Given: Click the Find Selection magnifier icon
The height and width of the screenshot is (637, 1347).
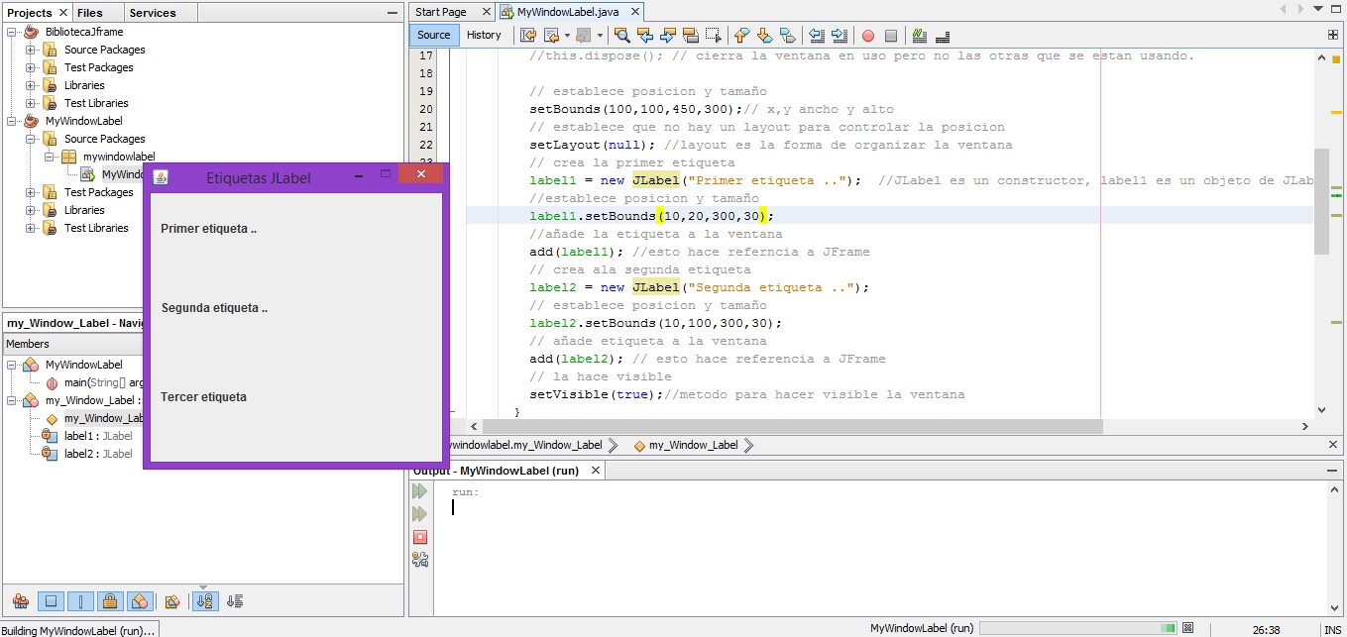Looking at the screenshot, I should (621, 36).
